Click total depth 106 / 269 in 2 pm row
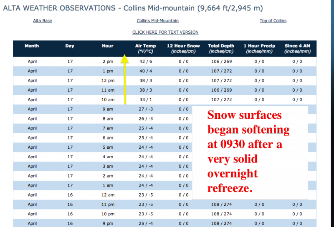This screenshot has height=227, width=334. (x=222, y=61)
